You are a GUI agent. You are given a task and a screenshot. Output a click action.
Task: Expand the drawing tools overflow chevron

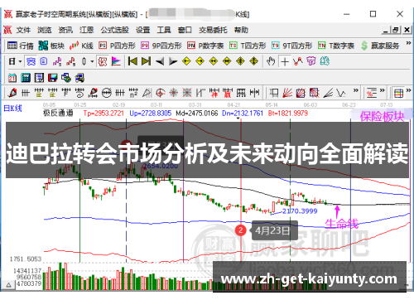[x=356, y=90]
